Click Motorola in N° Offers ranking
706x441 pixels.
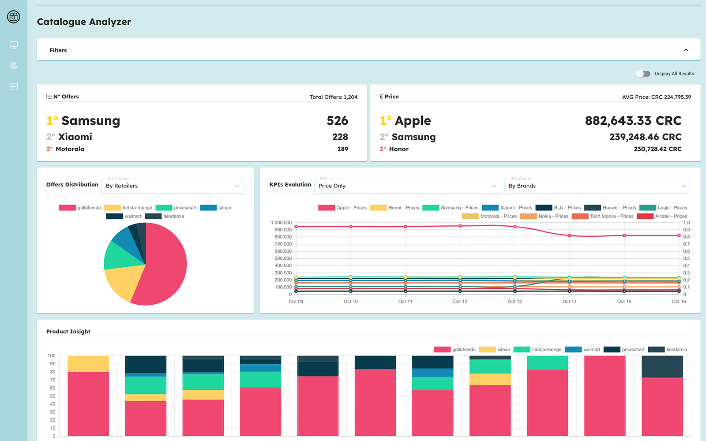pos(70,149)
